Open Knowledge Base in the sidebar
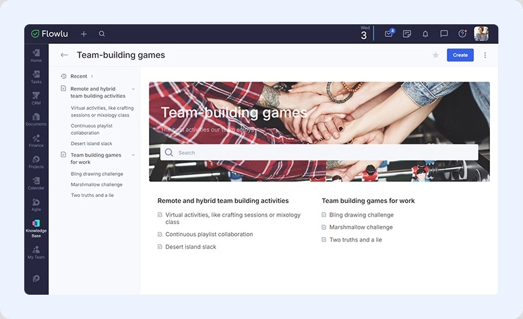The width and height of the screenshot is (523, 319). (x=36, y=229)
